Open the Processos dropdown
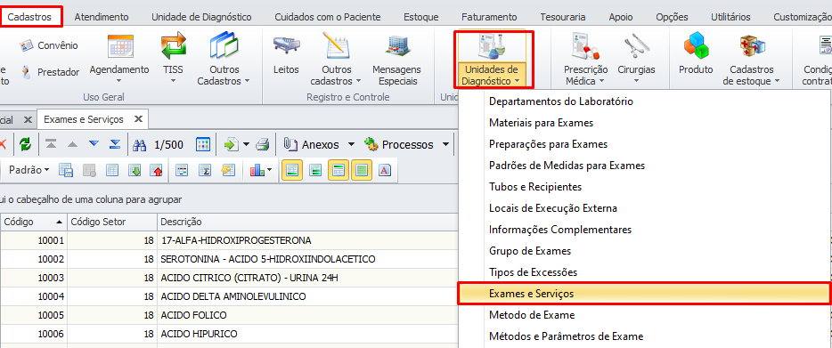 (x=445, y=144)
